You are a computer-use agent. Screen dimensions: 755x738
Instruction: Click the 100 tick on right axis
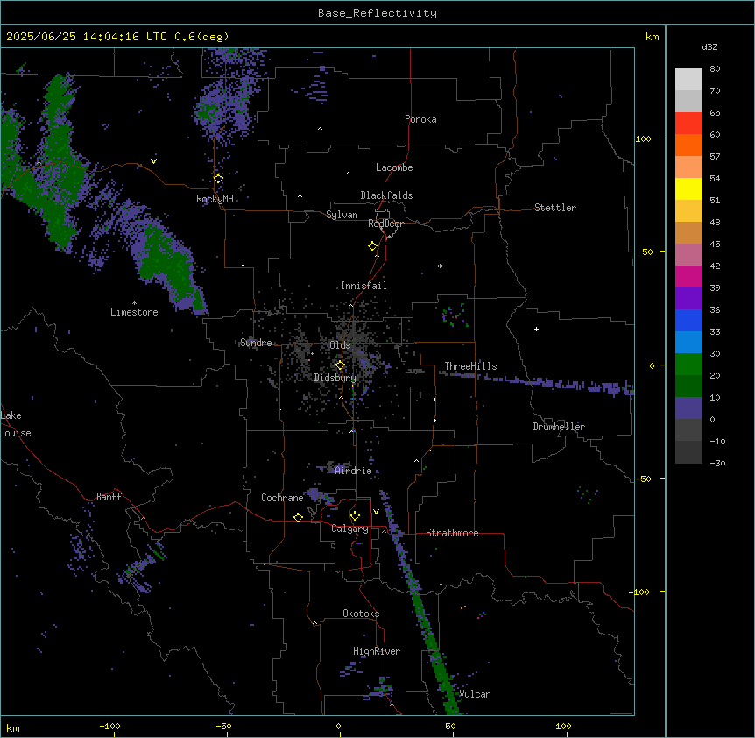pyautogui.click(x=643, y=138)
